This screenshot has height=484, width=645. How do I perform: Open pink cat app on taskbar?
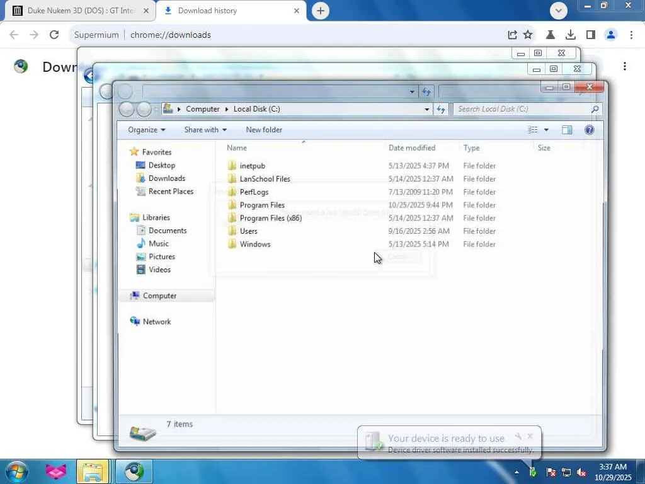coord(55,471)
